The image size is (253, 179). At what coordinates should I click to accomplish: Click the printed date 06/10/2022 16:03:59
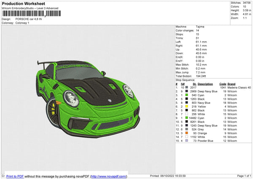coord(173,176)
